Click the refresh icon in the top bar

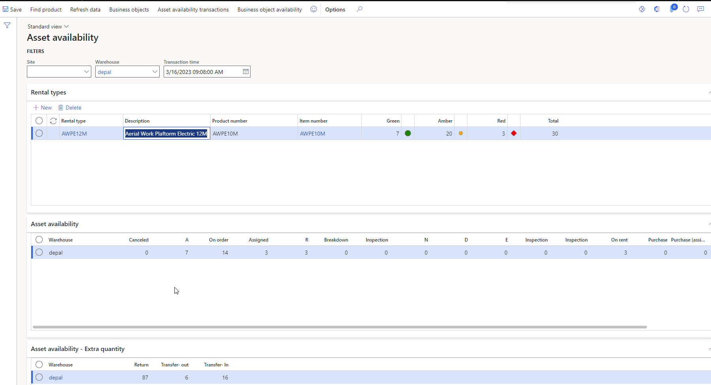(686, 9)
